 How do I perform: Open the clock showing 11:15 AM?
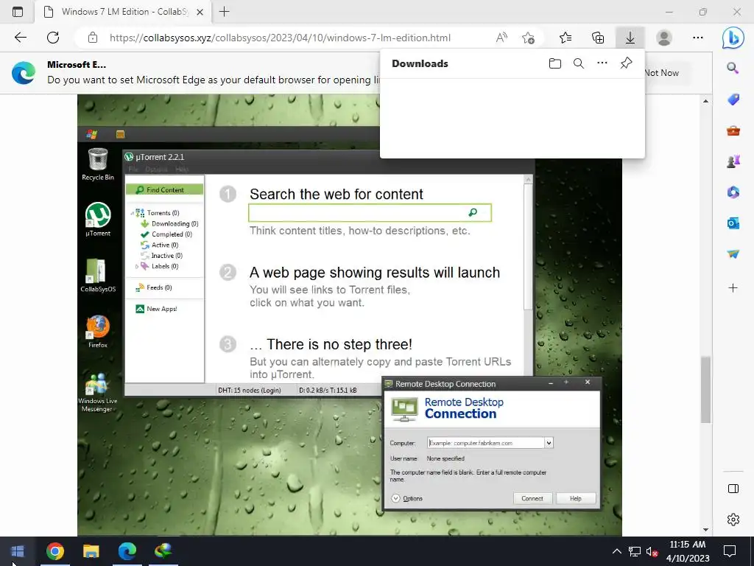point(688,551)
